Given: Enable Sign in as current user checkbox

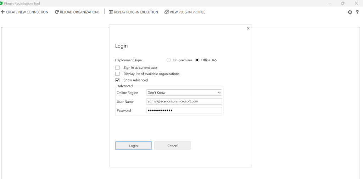Looking at the screenshot, I should click(117, 68).
